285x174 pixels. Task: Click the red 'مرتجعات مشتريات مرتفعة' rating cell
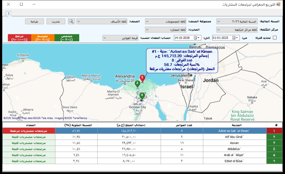coord(29,131)
